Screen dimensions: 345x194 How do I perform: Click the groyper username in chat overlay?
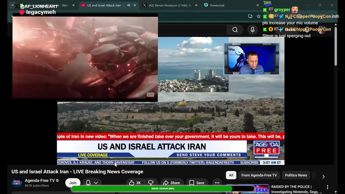pyautogui.click(x=282, y=10)
